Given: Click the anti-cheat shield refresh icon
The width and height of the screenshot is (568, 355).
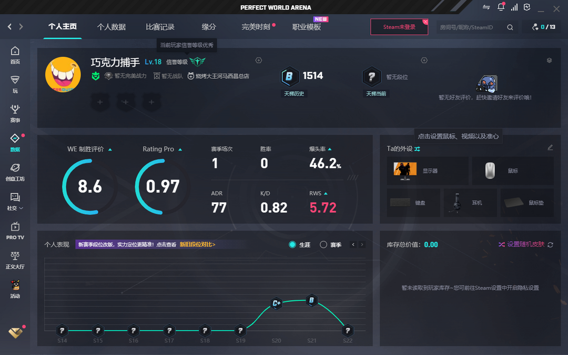Looking at the screenshot, I should tap(527, 7).
